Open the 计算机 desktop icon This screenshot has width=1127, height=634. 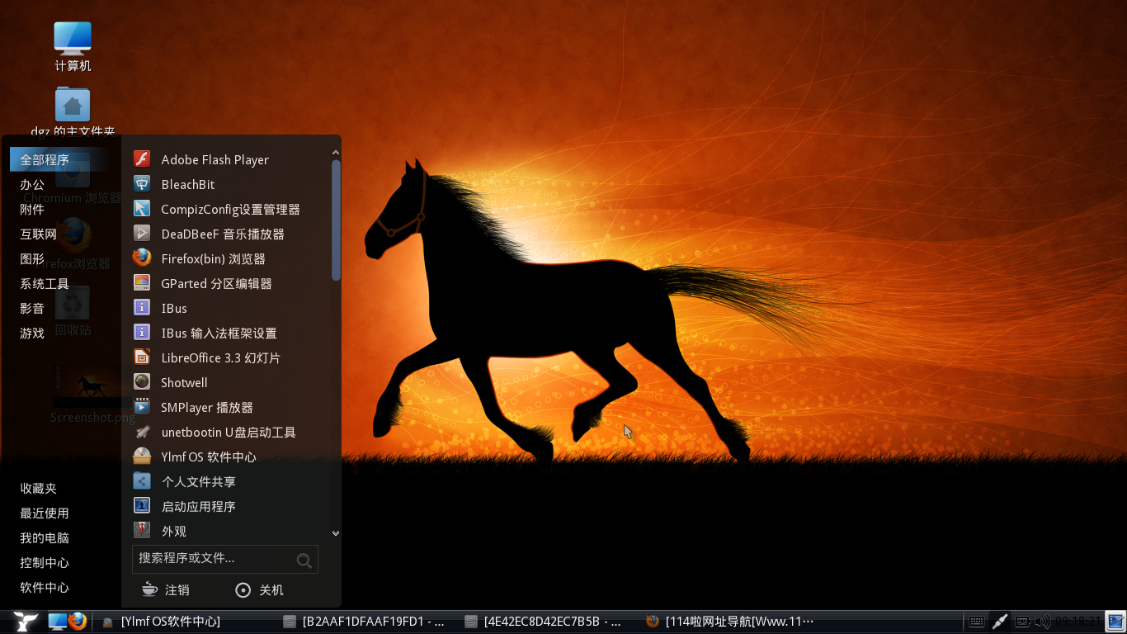coord(73,47)
